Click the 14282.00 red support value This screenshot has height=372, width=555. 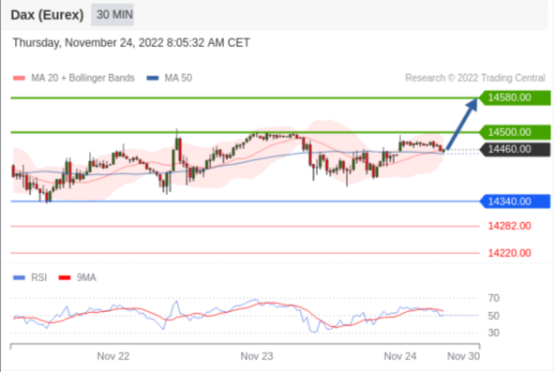509,226
